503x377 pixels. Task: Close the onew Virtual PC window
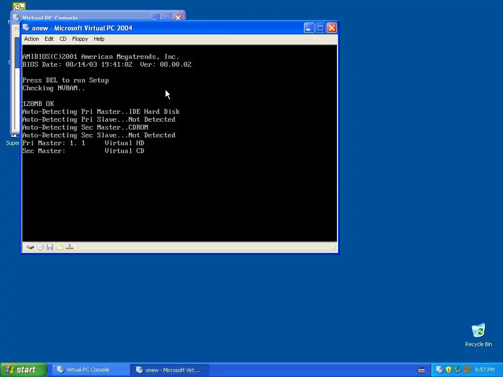[332, 28]
